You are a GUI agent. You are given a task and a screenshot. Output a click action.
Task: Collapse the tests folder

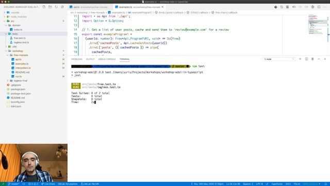(x=15, y=34)
